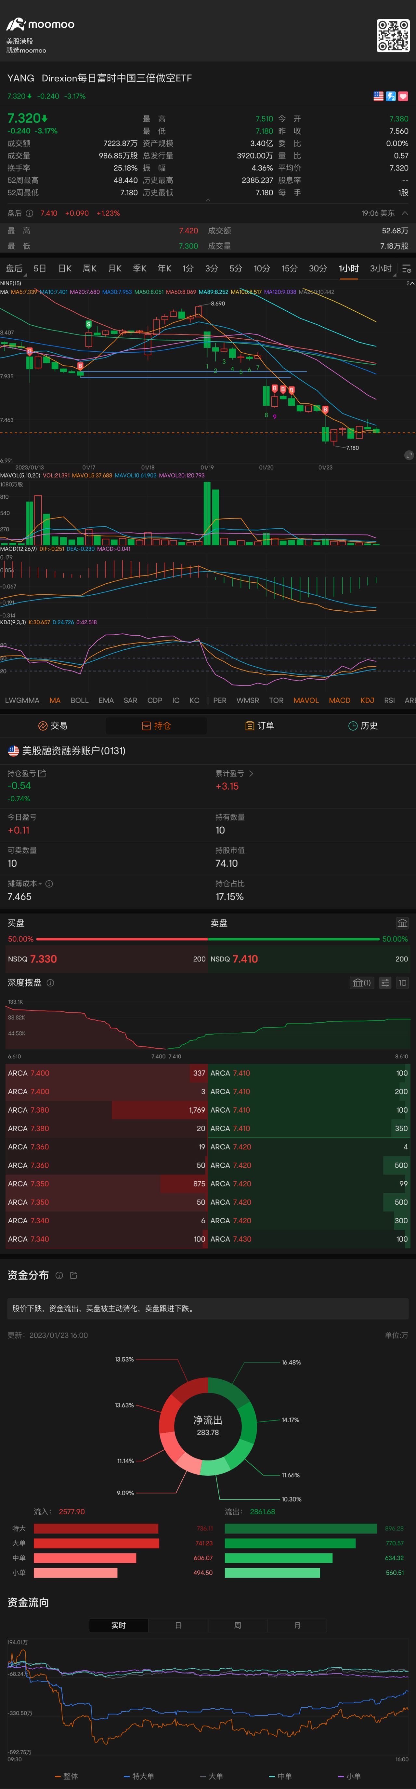Share 资金分布 via share icon
This screenshot has height=1789, width=416.
(73, 1276)
